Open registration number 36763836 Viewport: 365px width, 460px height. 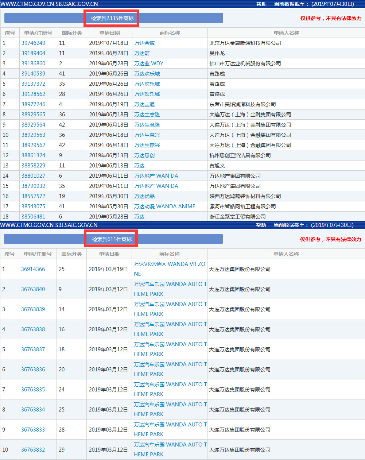click(x=33, y=370)
